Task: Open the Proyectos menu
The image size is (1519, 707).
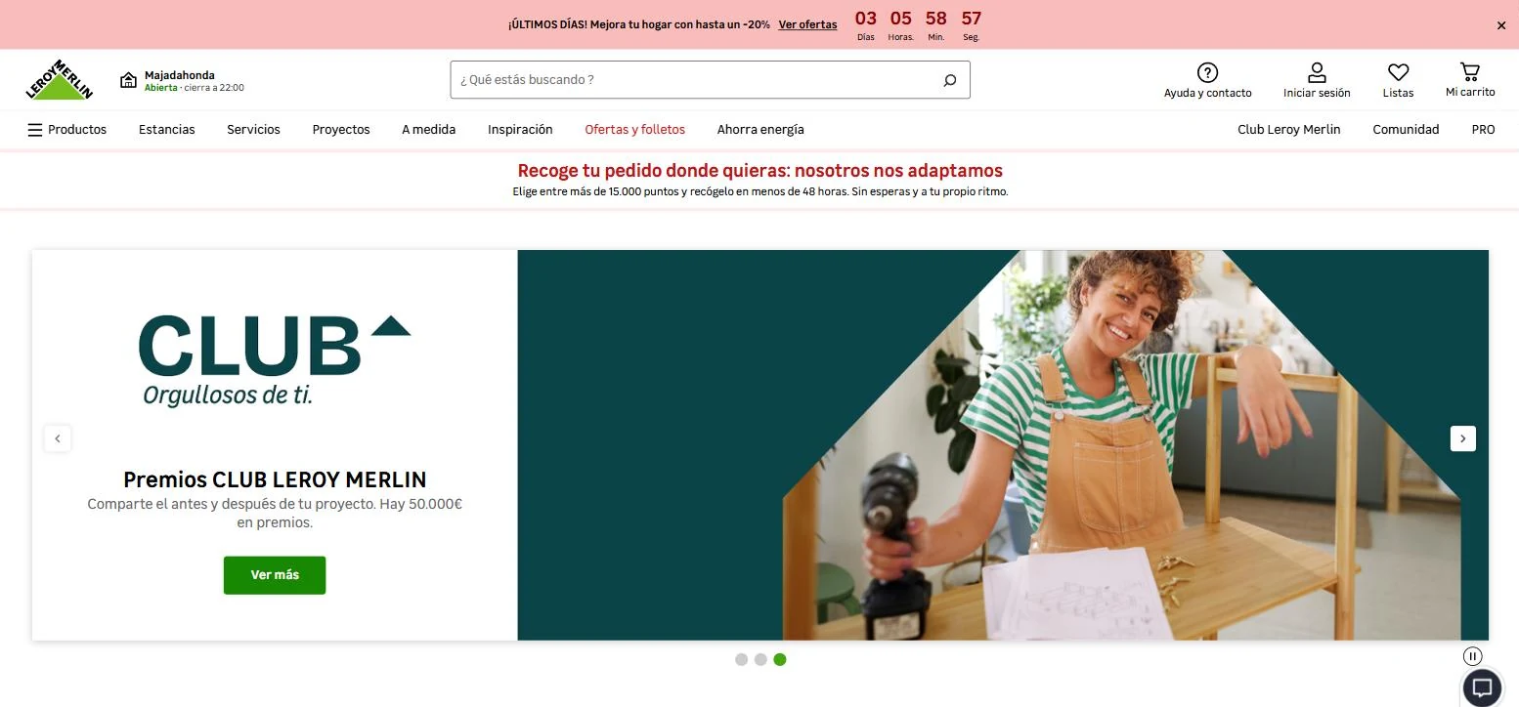Action: (341, 129)
